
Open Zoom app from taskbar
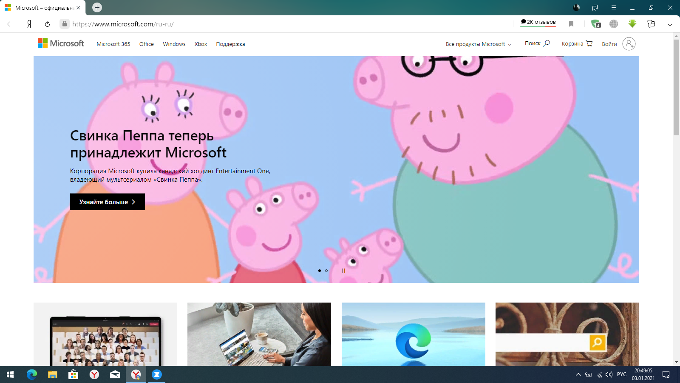coord(157,374)
